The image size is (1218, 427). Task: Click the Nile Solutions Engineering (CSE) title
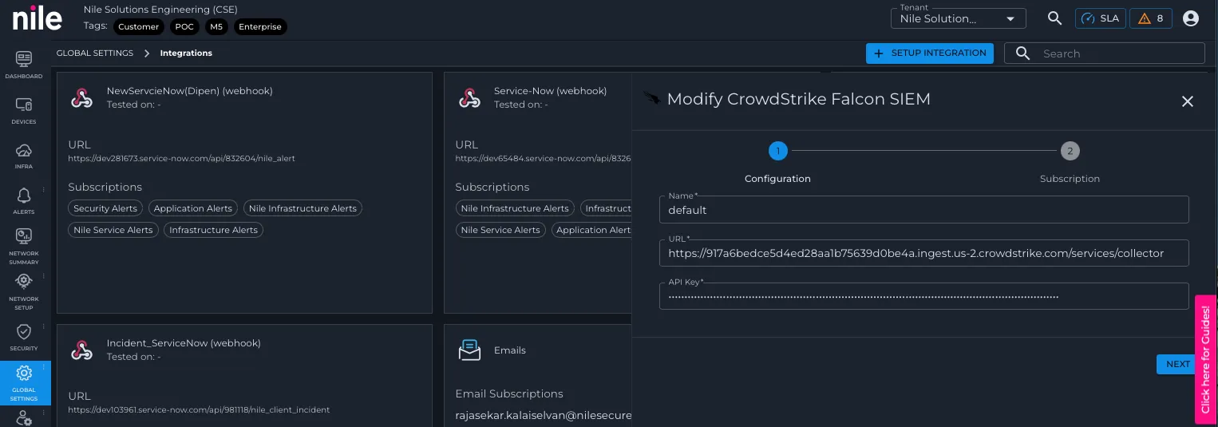(160, 10)
